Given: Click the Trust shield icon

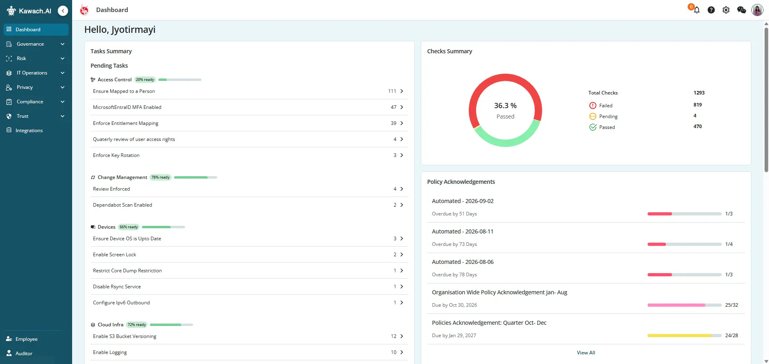Looking at the screenshot, I should [x=9, y=116].
